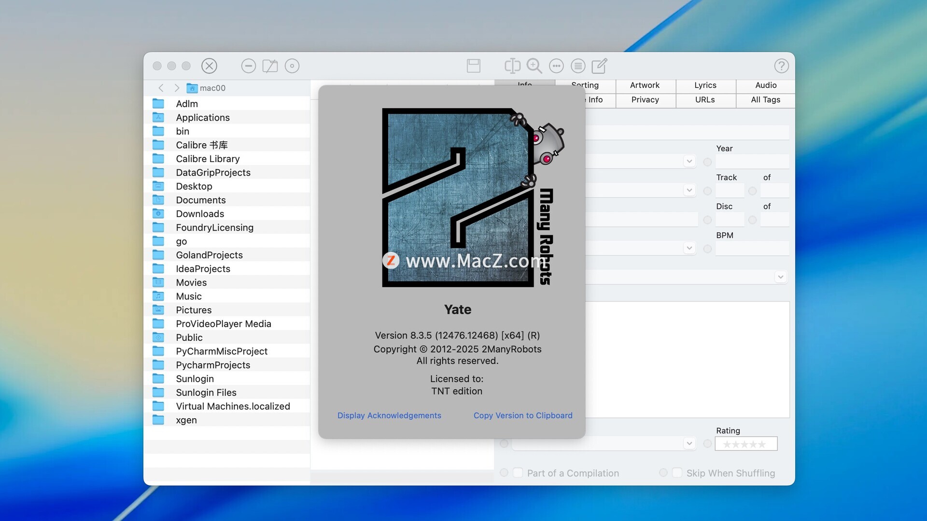Set rating using the stars control

pyautogui.click(x=745, y=444)
